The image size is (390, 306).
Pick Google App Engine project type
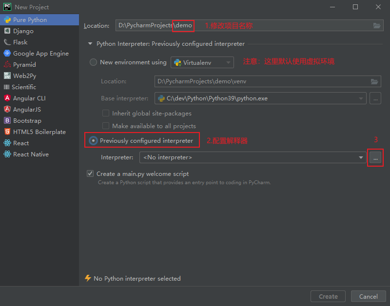point(39,53)
